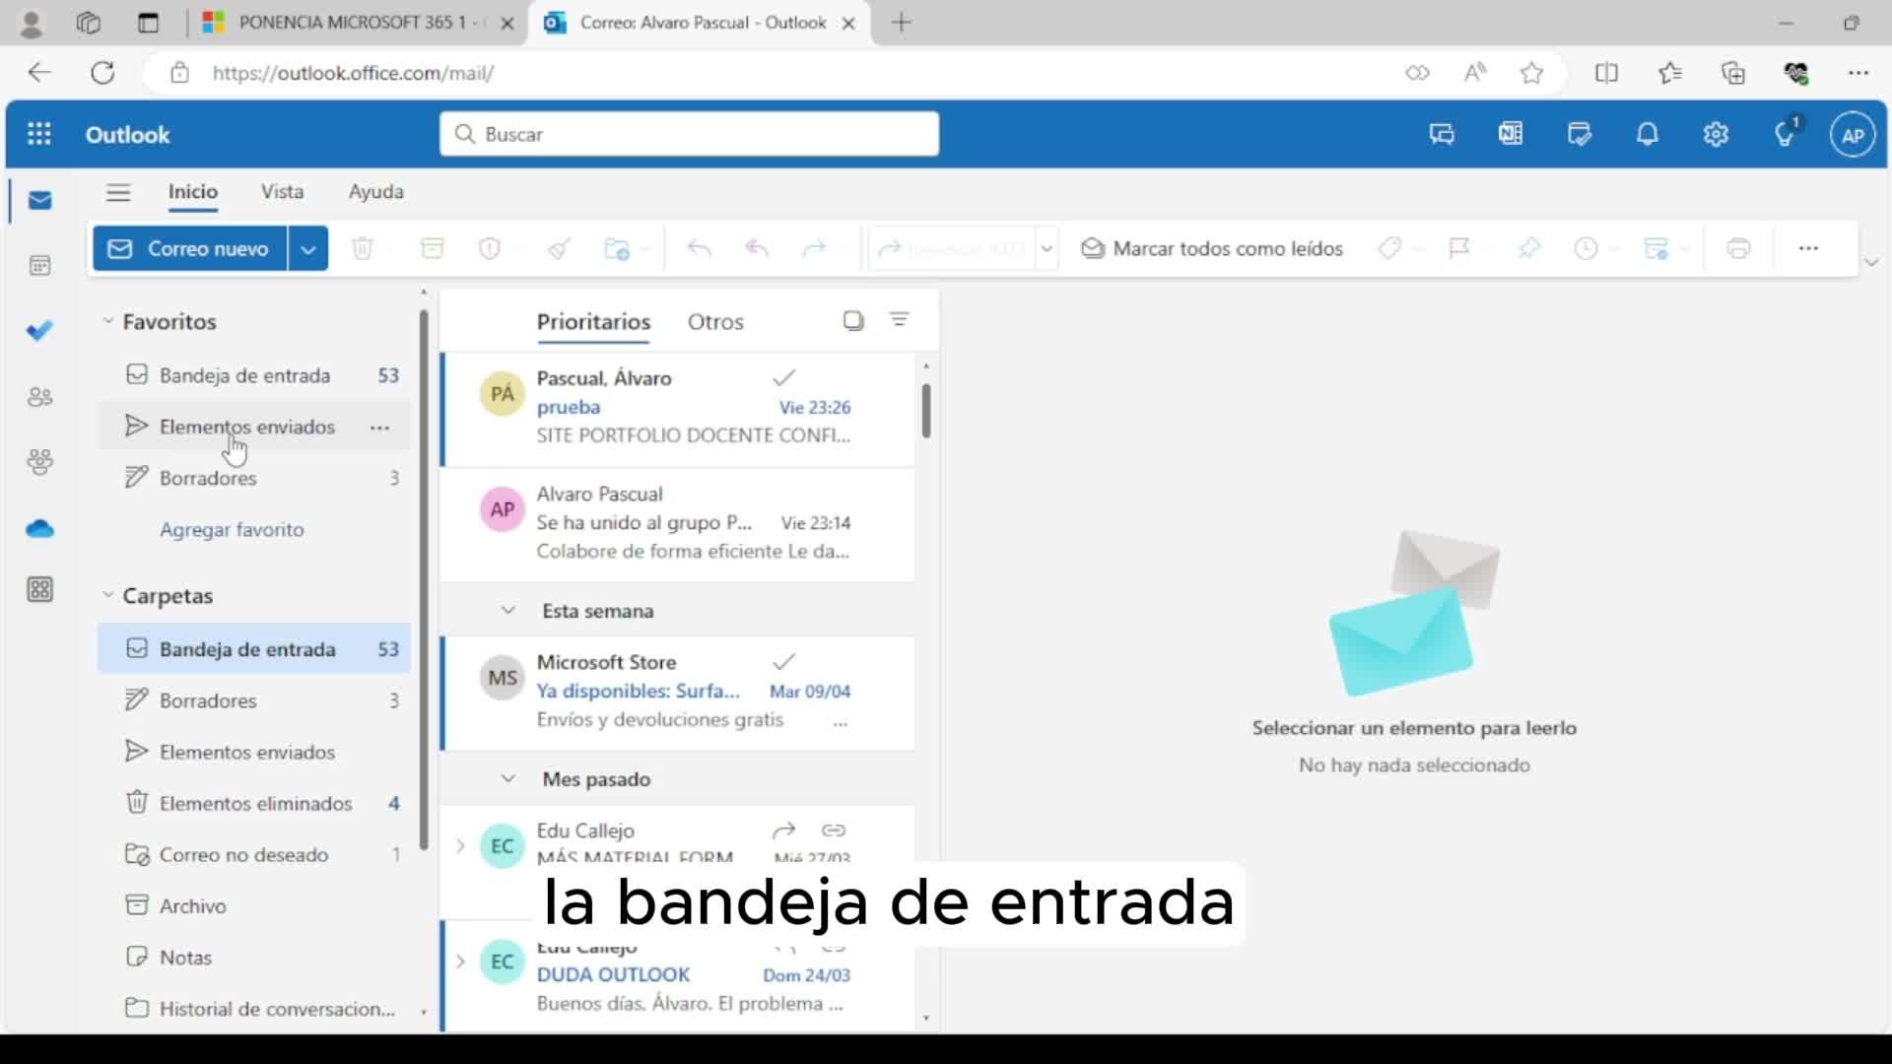Click the Agregar favorito link

pos(232,530)
